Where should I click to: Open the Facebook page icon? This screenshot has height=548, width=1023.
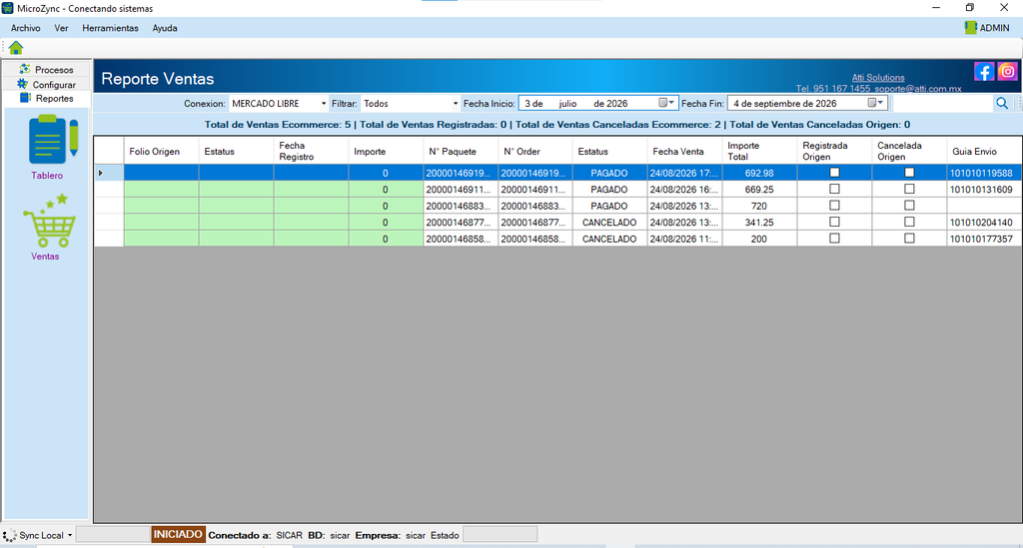984,71
